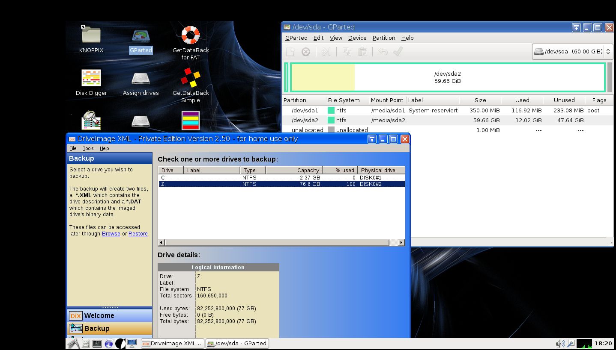Screen dimensions: 616x350
Task: Open the Edit menu in GParted
Action: coord(318,38)
